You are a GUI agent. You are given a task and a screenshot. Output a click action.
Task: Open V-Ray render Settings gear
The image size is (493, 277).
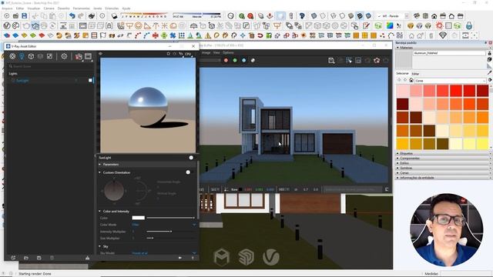tap(64, 56)
